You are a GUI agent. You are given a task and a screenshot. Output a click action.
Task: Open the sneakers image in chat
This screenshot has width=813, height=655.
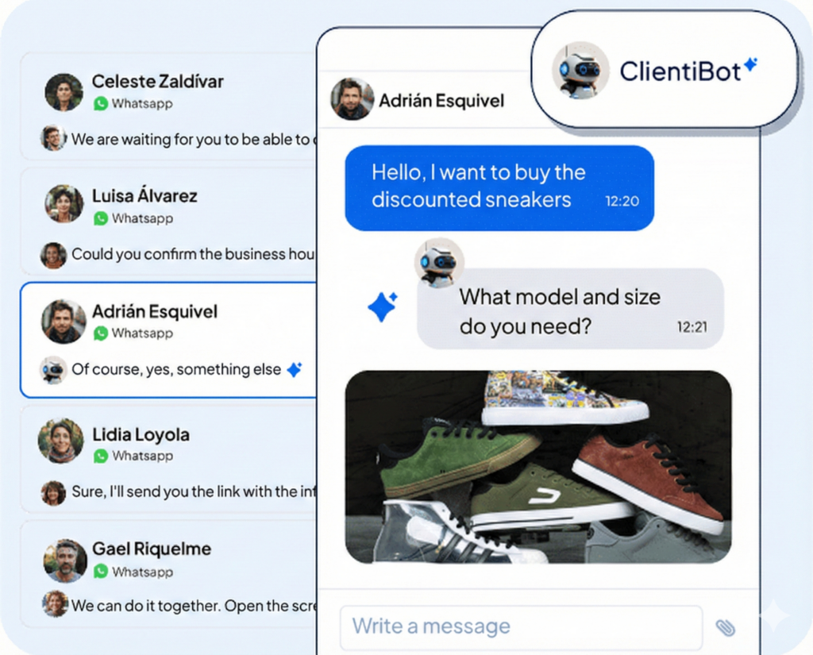point(538,467)
